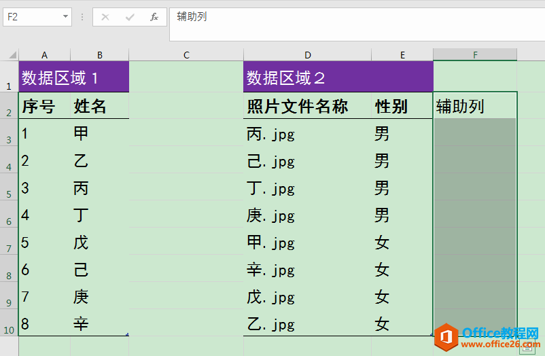The height and width of the screenshot is (356, 545).
Task: Click the cell with name 庚
Action: (x=100, y=295)
